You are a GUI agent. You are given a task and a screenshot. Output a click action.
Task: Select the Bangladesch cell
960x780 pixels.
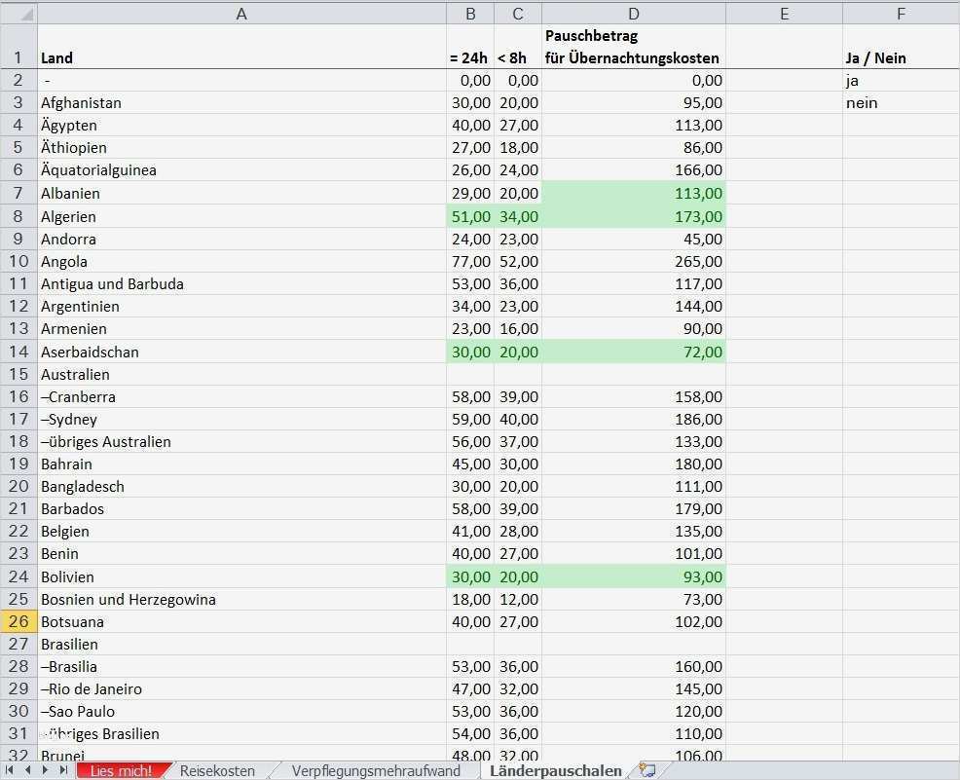241,486
